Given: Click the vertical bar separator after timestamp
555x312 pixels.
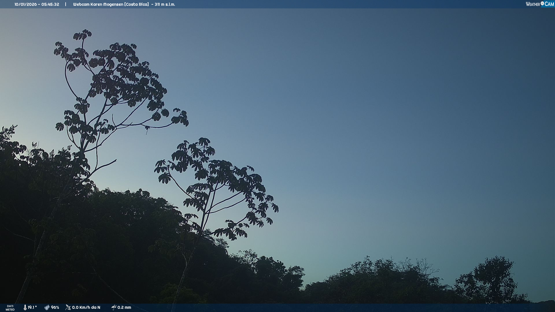Looking at the screenshot, I should coord(66,4).
